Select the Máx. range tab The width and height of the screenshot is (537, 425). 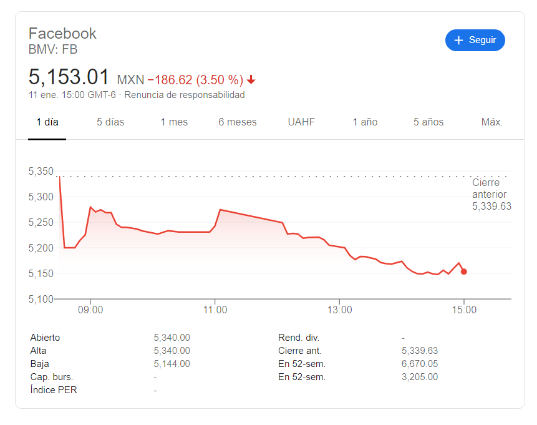point(492,122)
